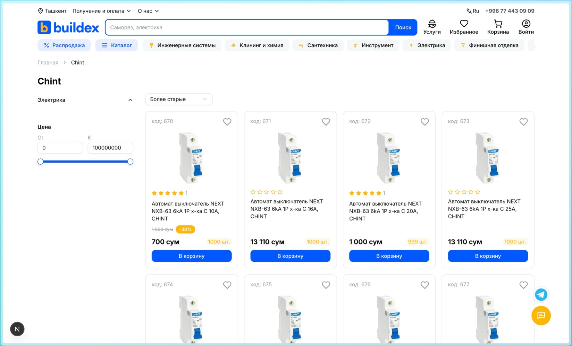Open product image for код 670
The height and width of the screenshot is (346, 572).
pyautogui.click(x=192, y=158)
